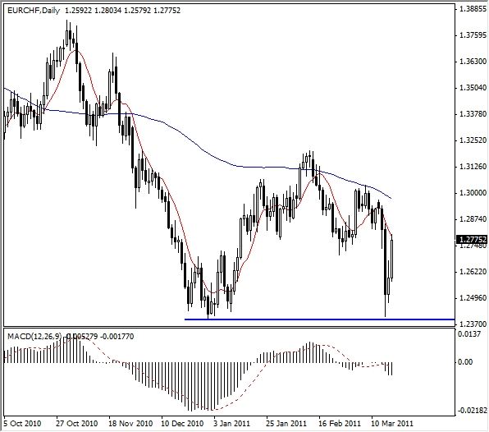
Task: Click MACD scale value 0.00
Action: [465, 362]
